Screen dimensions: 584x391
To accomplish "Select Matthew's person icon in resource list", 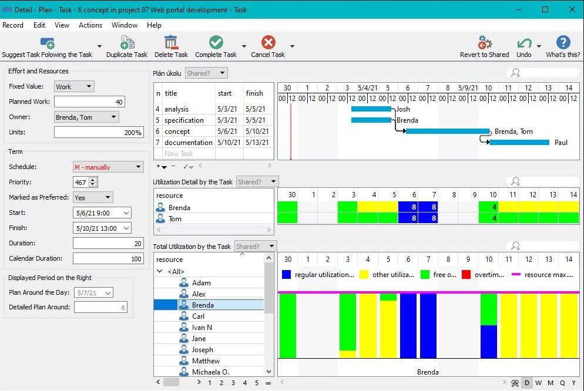I will tap(184, 361).
